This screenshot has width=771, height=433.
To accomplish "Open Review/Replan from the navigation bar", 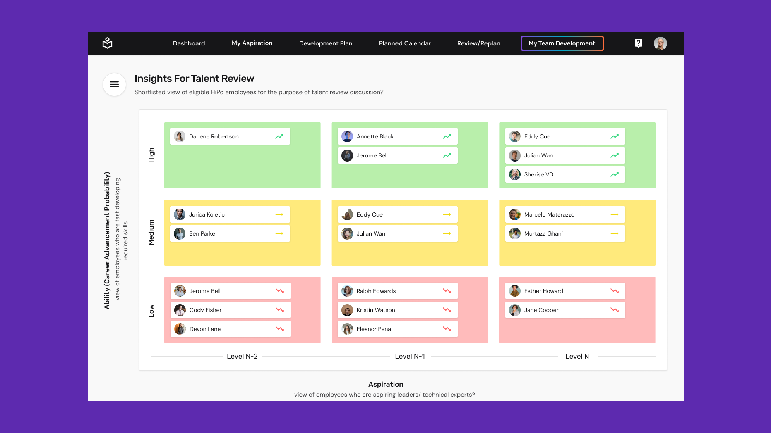I will (478, 43).
